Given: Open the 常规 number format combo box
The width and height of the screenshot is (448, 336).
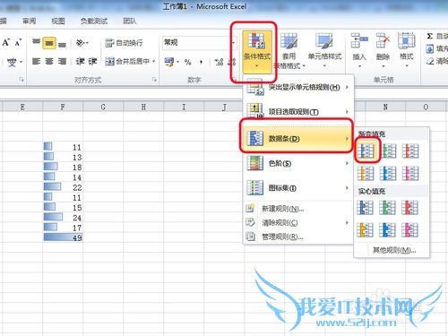Looking at the screenshot, I should click(x=200, y=43).
